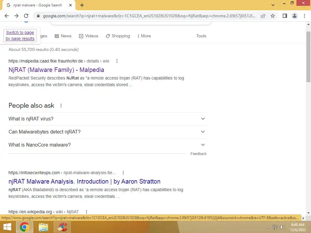Bookmark this page with the star icon
The width and height of the screenshot is (311, 233).
tap(273, 16)
